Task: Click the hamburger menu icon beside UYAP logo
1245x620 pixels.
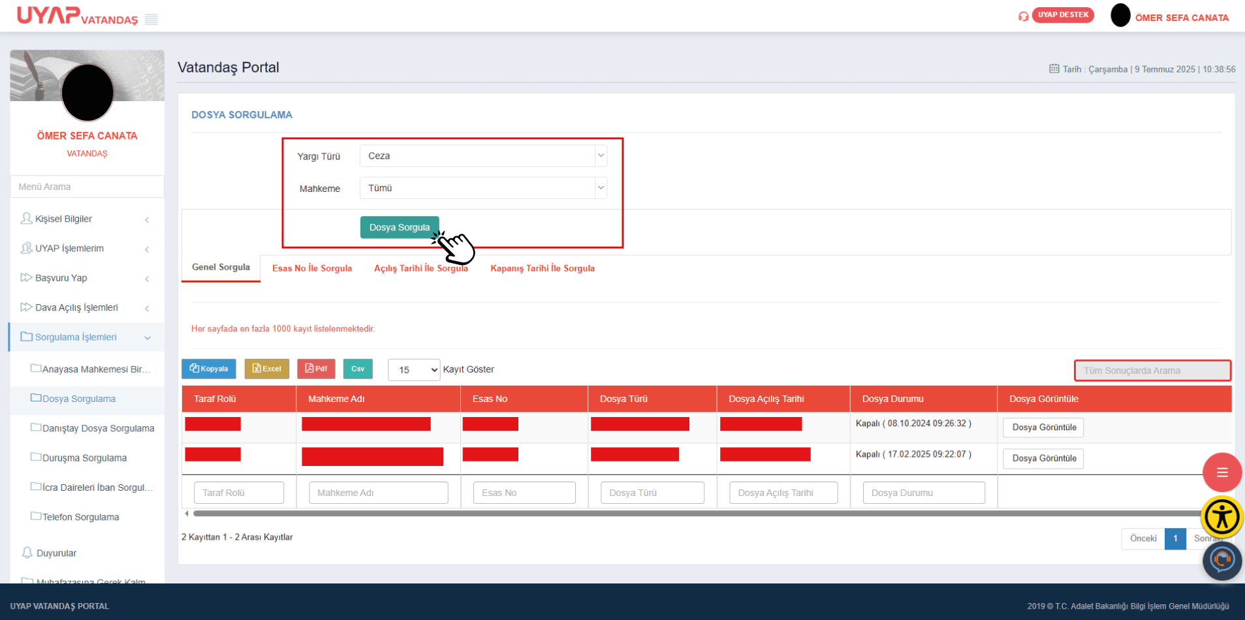Action: [x=151, y=20]
